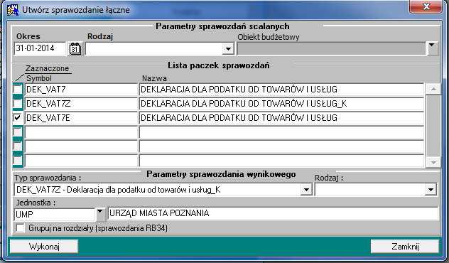The height and width of the screenshot is (263, 449).
Task: Click the Nazwa cell of the DEK_VAT7 row
Action: click(281, 89)
